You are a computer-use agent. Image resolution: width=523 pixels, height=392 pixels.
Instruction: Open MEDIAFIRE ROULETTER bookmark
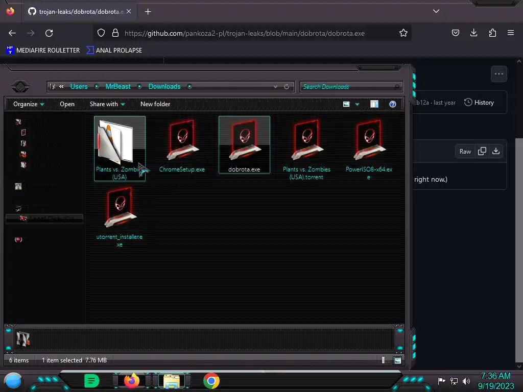43,51
